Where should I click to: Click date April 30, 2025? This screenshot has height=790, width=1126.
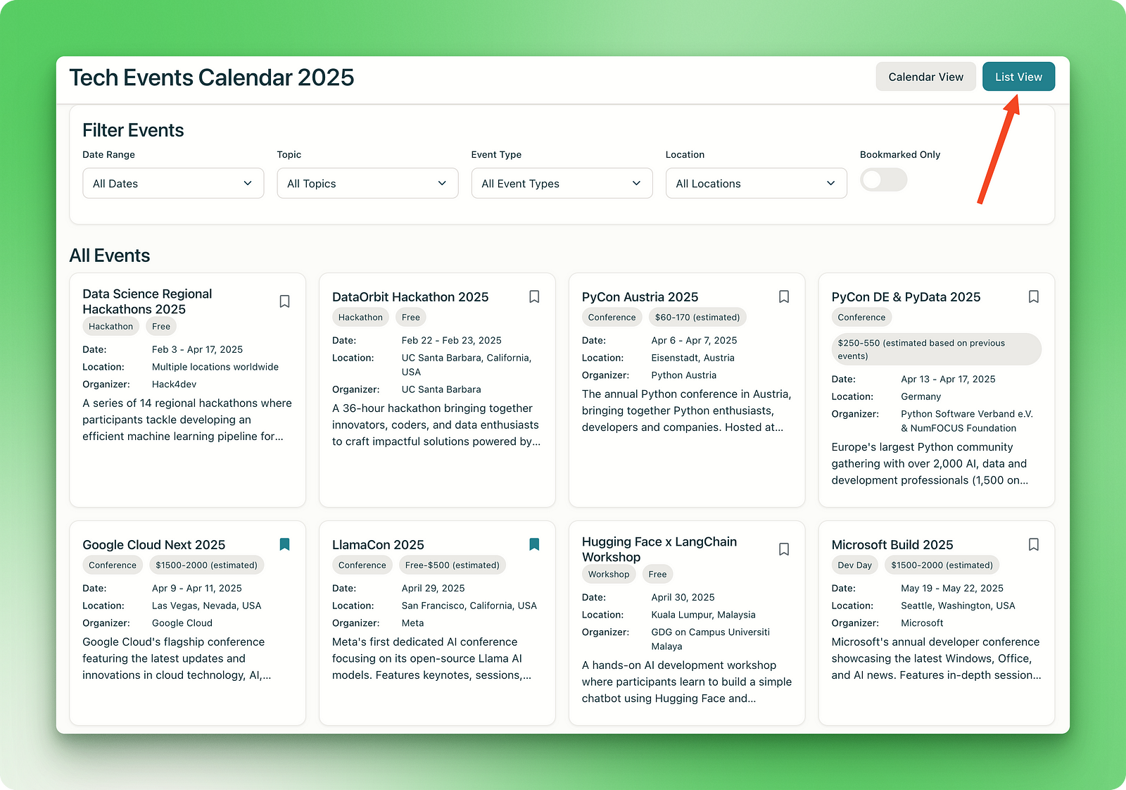tap(683, 598)
